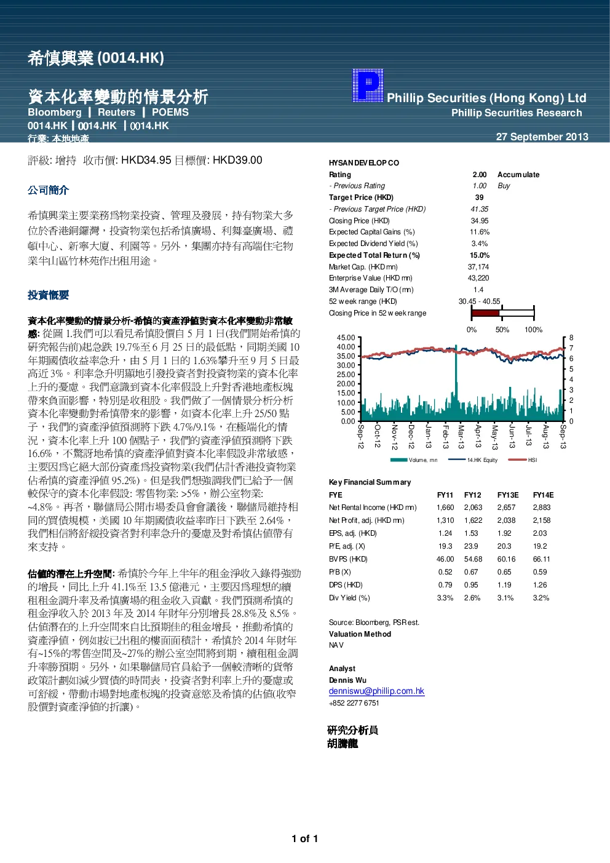
Task: Click the HSI chart legend entry
Action: coord(523,460)
